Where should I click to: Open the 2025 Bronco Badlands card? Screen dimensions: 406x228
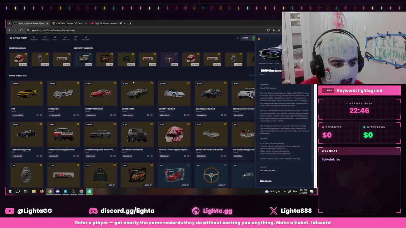tap(137, 140)
